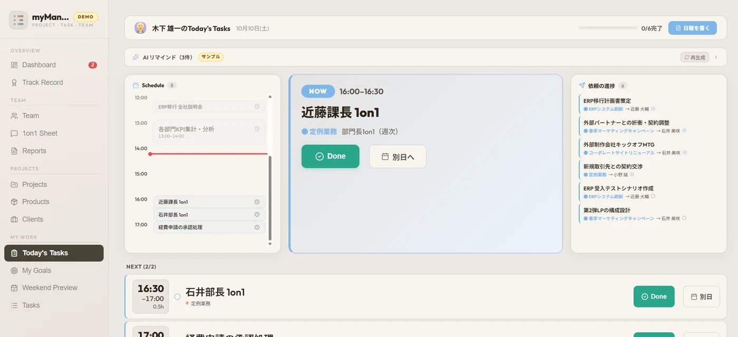738x337 pixels.
Task: Click clock icon on 経費申請の承認処理
Action: point(257,227)
